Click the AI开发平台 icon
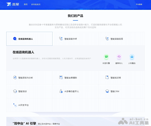The height and width of the screenshot is (126, 151). [x=15, y=105]
